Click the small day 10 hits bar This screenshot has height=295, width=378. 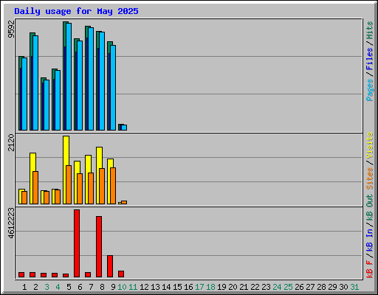click(x=120, y=127)
